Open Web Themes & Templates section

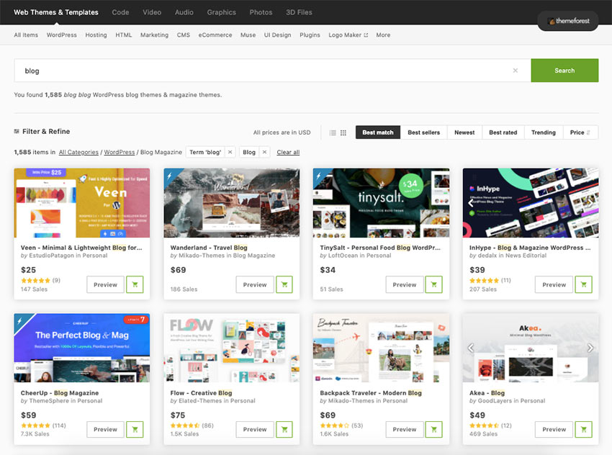coord(56,12)
